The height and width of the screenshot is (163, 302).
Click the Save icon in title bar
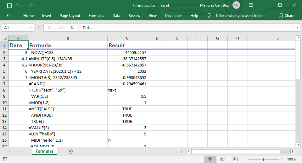(x=9, y=5)
